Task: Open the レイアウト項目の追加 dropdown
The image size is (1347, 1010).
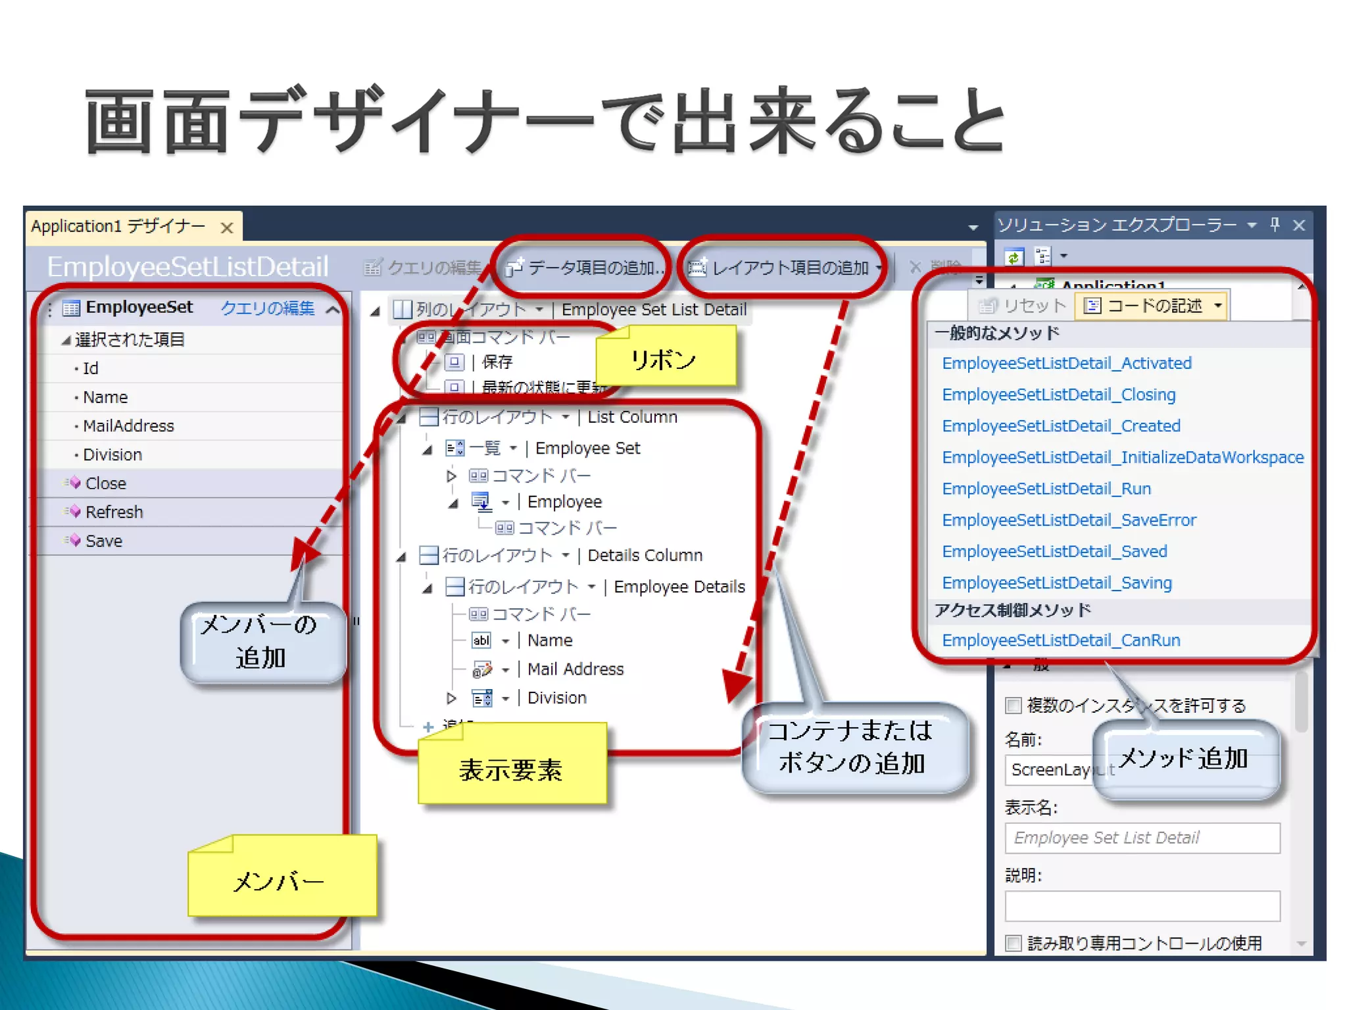Action: [879, 268]
